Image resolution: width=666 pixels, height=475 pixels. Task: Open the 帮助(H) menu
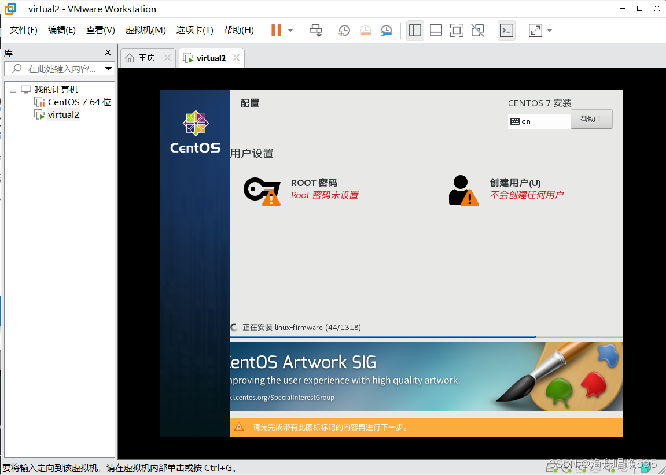239,30
